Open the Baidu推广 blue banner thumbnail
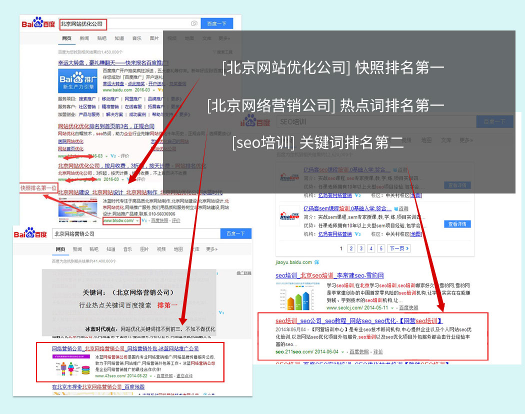This screenshot has height=414, width=525. 77,80
